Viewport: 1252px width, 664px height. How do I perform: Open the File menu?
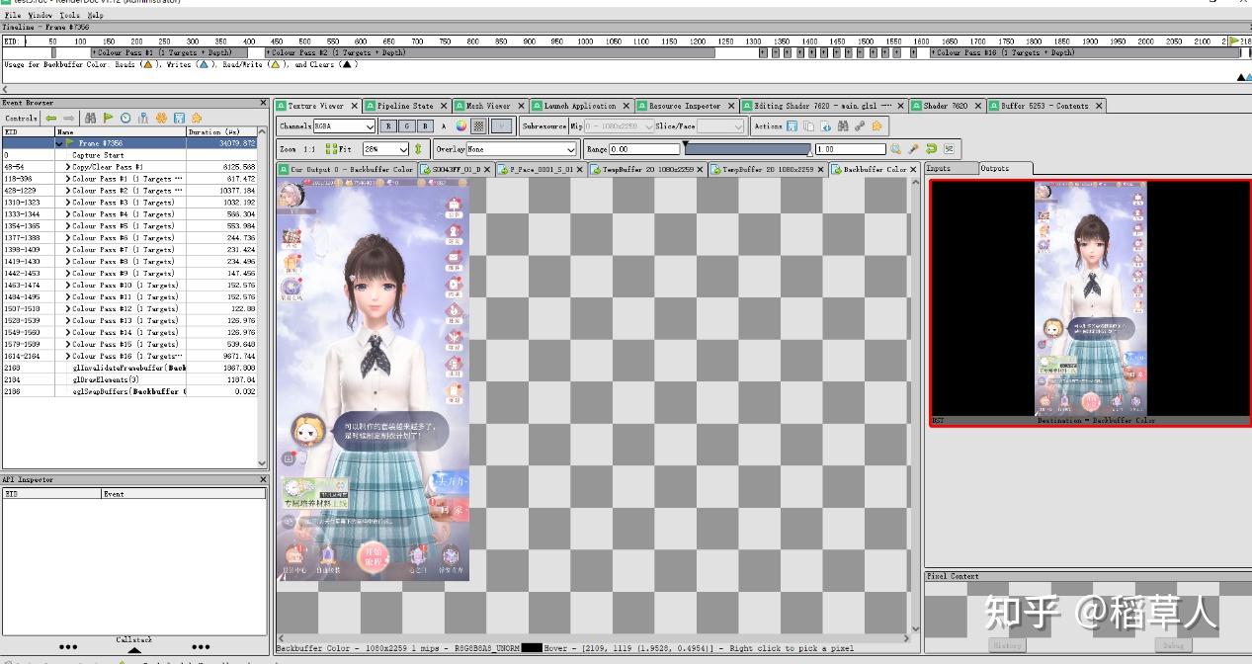tap(11, 16)
